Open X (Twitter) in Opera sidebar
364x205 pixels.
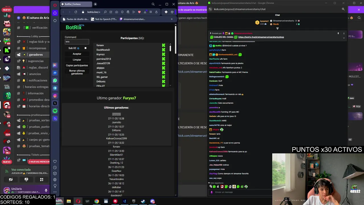pos(55,103)
